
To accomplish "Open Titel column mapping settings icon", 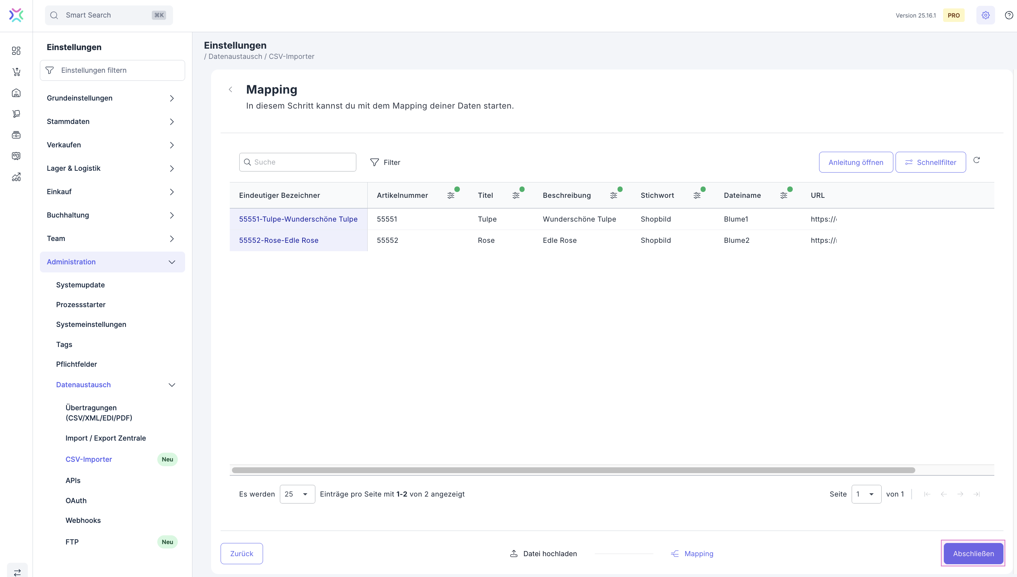I will pyautogui.click(x=515, y=195).
